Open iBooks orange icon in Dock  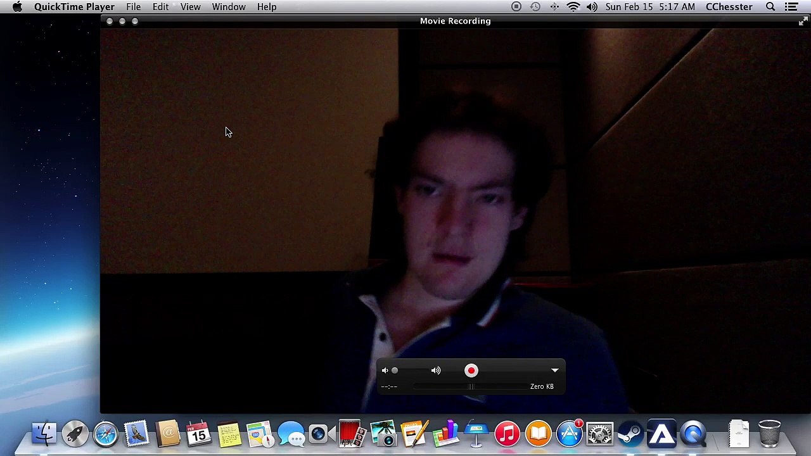[538, 434]
